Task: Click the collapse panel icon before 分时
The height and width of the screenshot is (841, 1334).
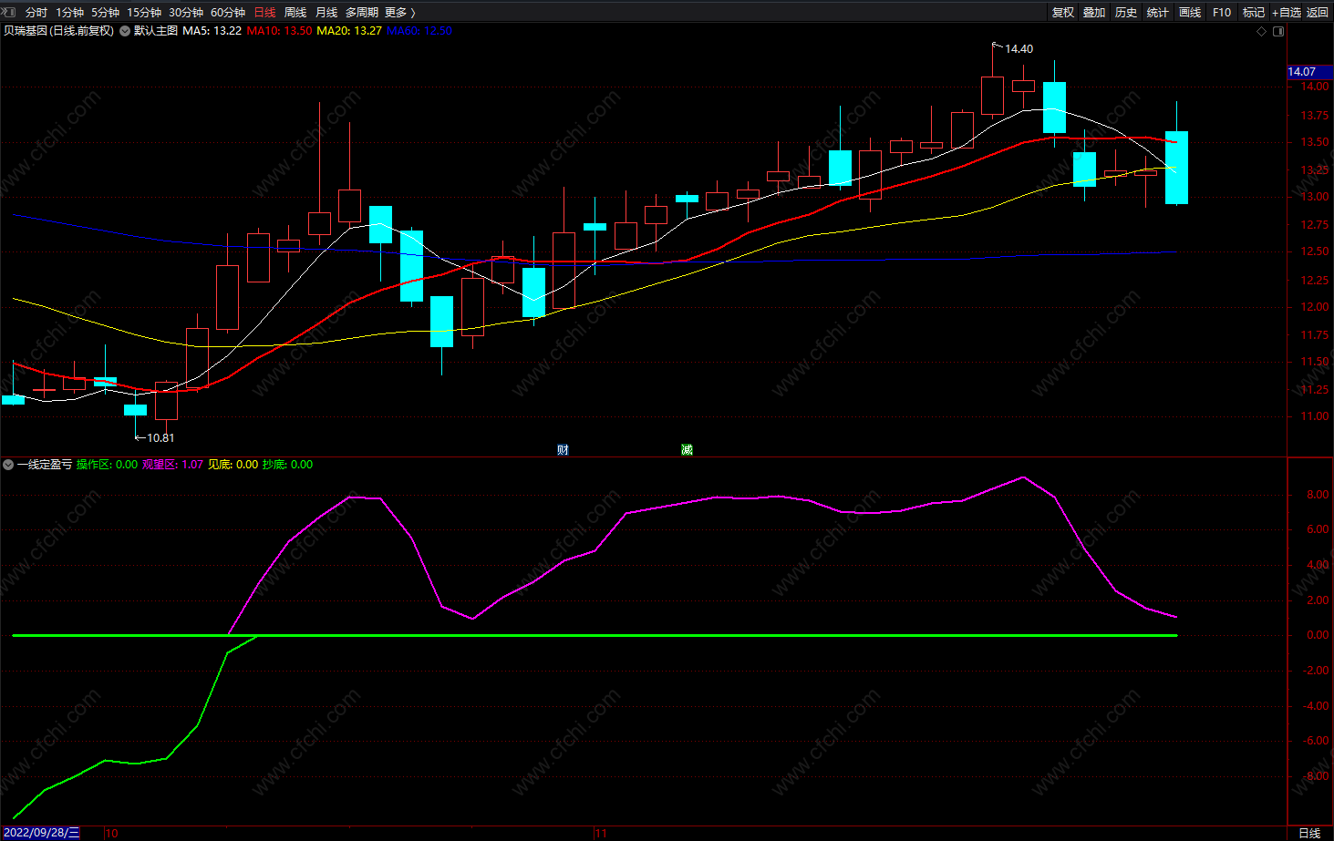Action: pyautogui.click(x=10, y=12)
